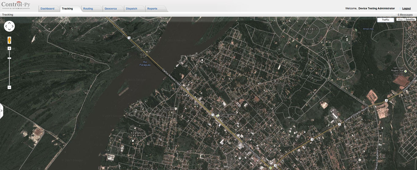Expand the collapsed left side panel
417x170 pixels.
coord(2,110)
